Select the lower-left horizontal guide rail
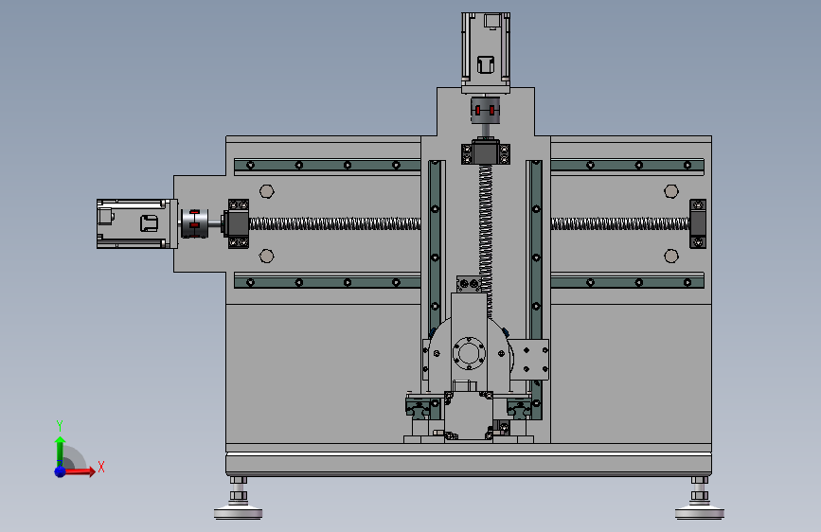The image size is (821, 532). point(328,283)
